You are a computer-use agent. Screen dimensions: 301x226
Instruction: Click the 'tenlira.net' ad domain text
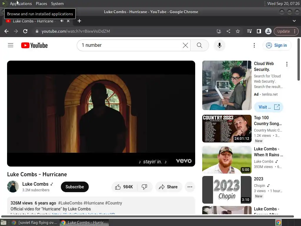tap(270, 94)
